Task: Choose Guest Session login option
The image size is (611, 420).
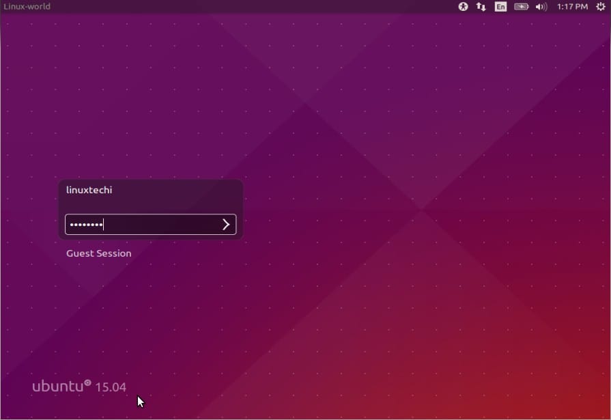Action: [x=99, y=253]
